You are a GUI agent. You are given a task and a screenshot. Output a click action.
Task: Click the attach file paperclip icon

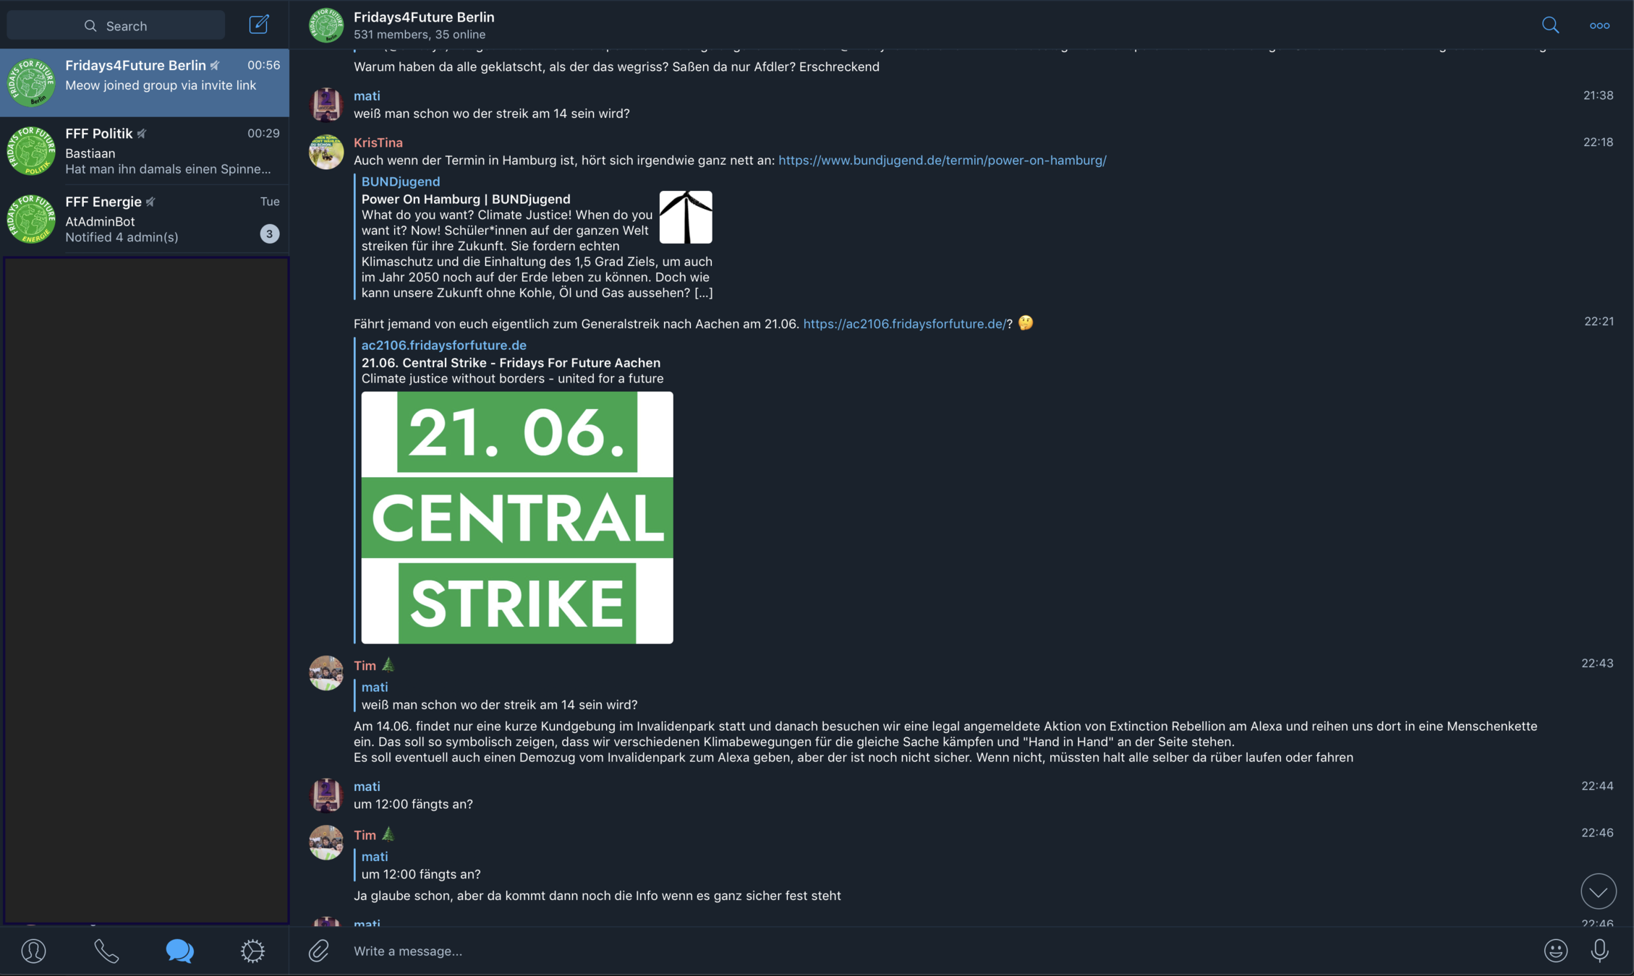click(x=319, y=951)
